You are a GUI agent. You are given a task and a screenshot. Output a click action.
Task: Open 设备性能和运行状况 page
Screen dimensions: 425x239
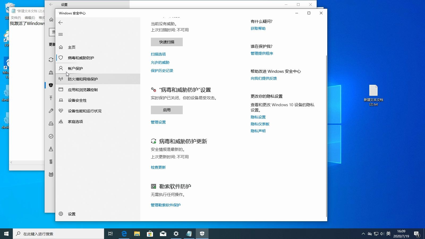pos(98,111)
